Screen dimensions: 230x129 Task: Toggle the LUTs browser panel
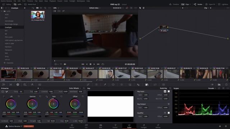coord(18,4)
